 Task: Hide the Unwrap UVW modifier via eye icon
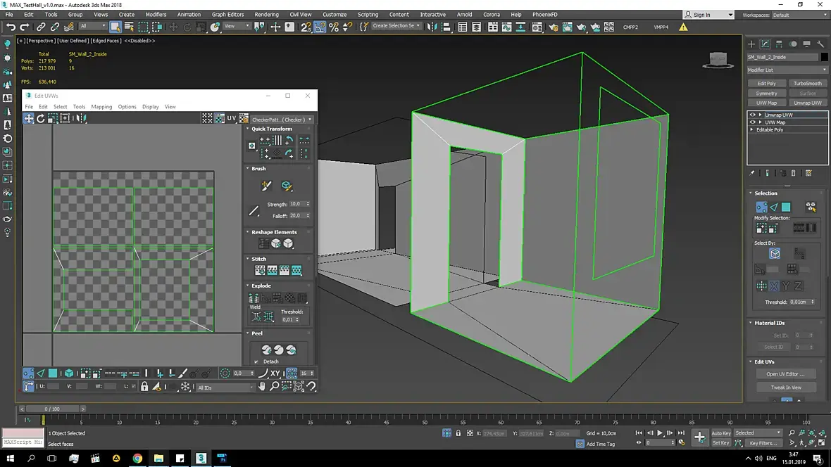click(752, 115)
